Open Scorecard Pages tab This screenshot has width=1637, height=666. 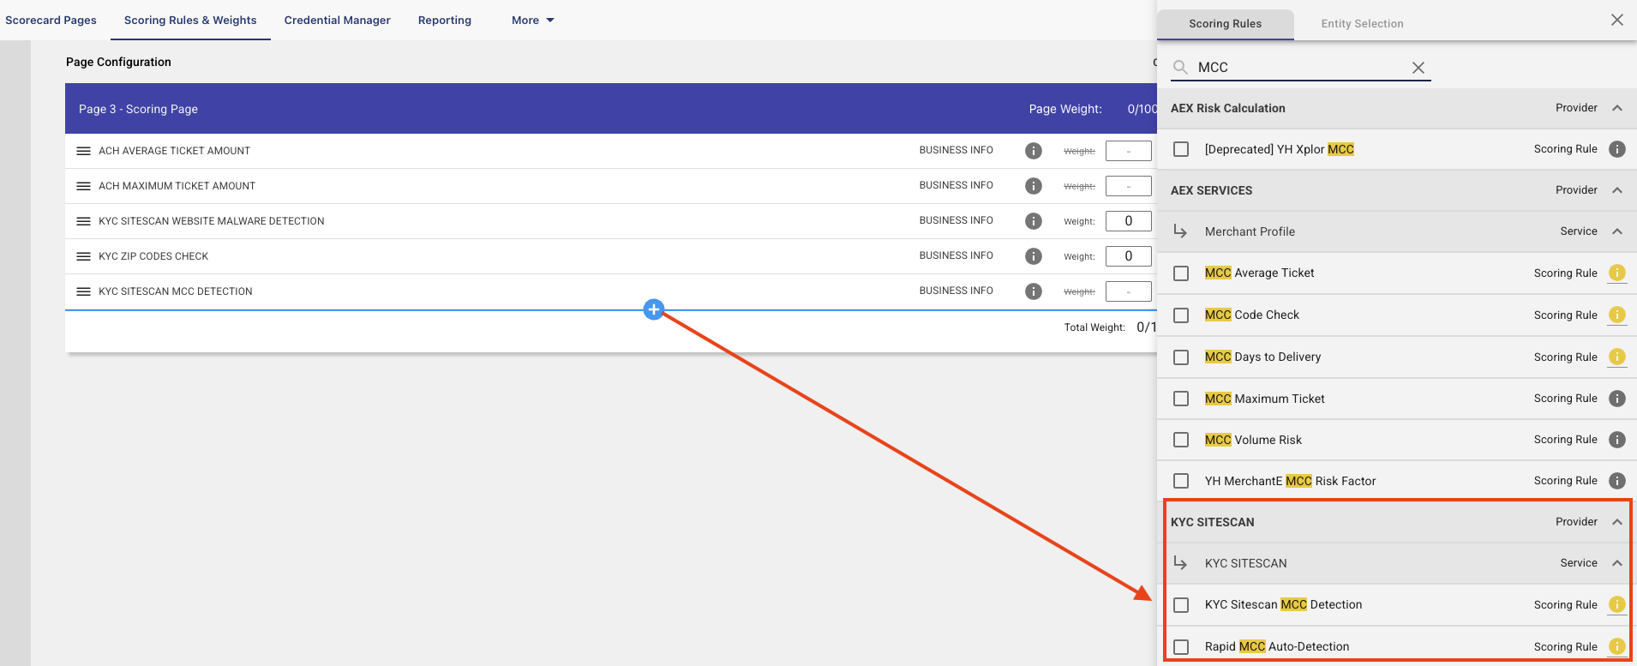(x=51, y=20)
